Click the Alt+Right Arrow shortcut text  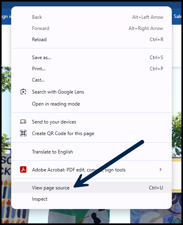coord(146,28)
